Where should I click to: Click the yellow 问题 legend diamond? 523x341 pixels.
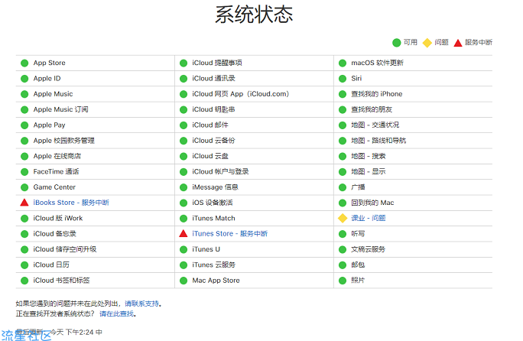coord(427,43)
